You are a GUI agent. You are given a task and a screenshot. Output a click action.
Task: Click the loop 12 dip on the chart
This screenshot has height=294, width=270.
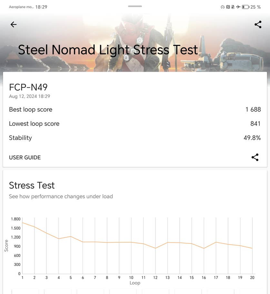[x=155, y=248]
